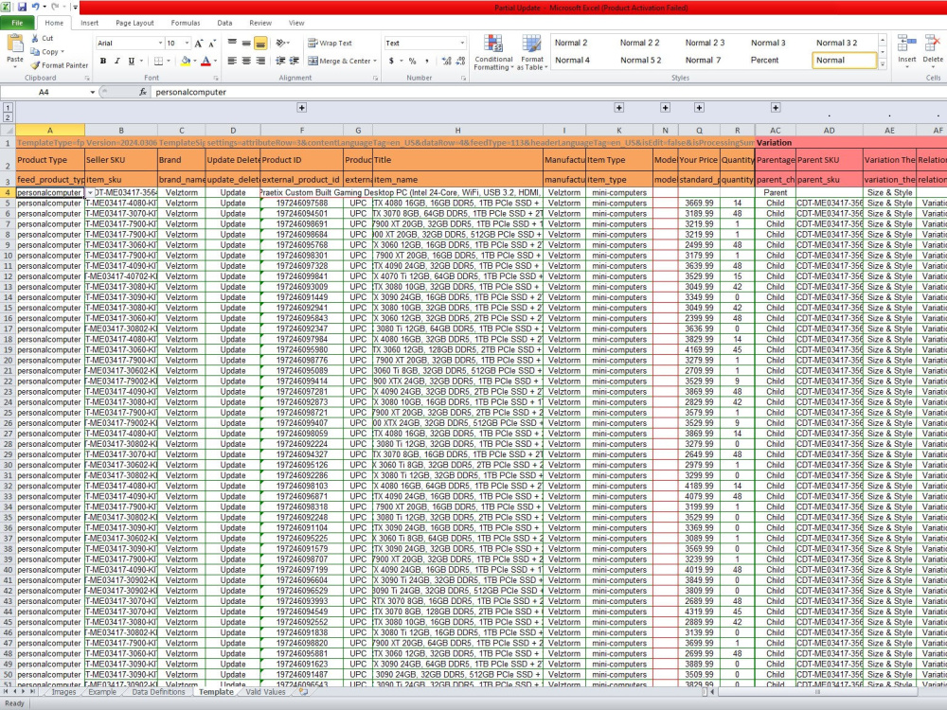The width and height of the screenshot is (947, 710).
Task: Switch to the Insert ribbon tab
Action: tap(89, 23)
